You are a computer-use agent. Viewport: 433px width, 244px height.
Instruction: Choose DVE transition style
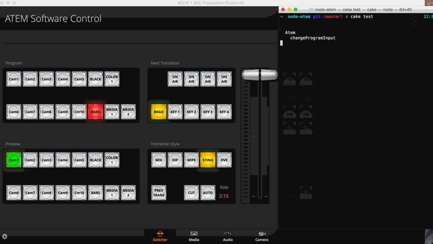(x=224, y=160)
